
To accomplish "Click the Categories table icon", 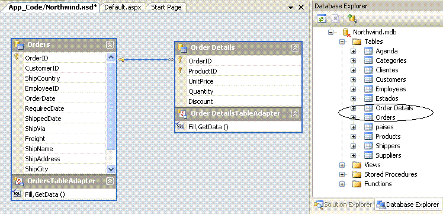I will (x=368, y=60).
